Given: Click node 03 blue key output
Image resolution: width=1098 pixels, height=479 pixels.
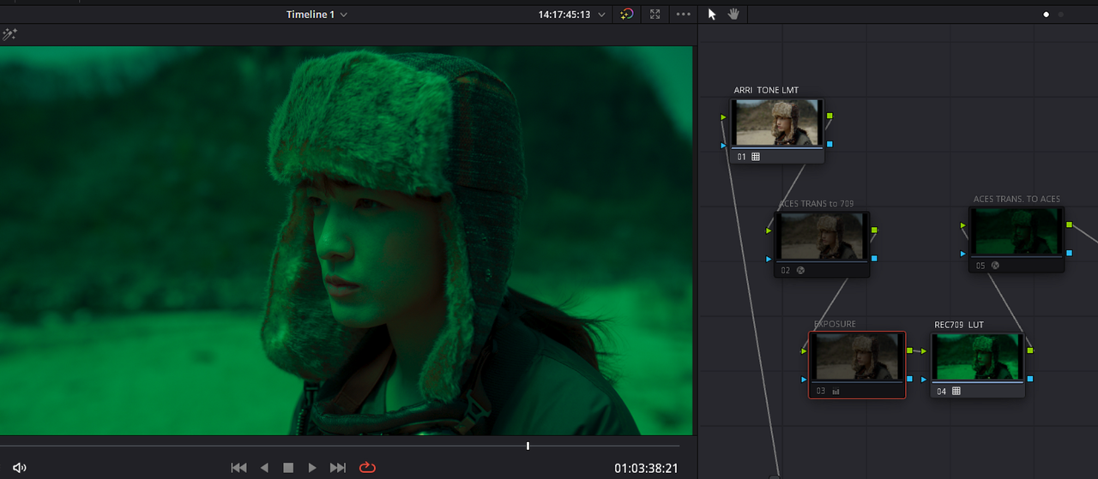Looking at the screenshot, I should pos(909,378).
